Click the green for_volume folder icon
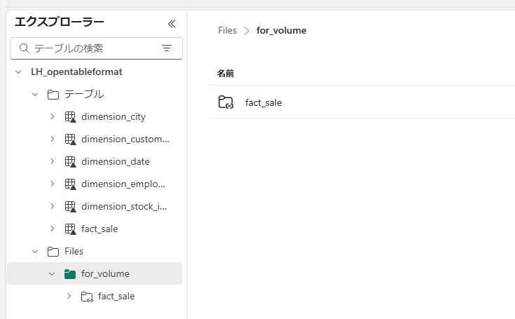Image resolution: width=515 pixels, height=319 pixels. point(70,274)
